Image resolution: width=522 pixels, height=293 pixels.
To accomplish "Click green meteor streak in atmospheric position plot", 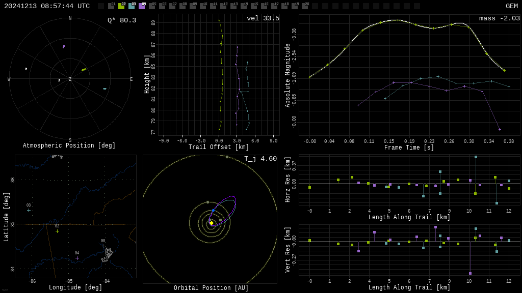I will click(84, 70).
